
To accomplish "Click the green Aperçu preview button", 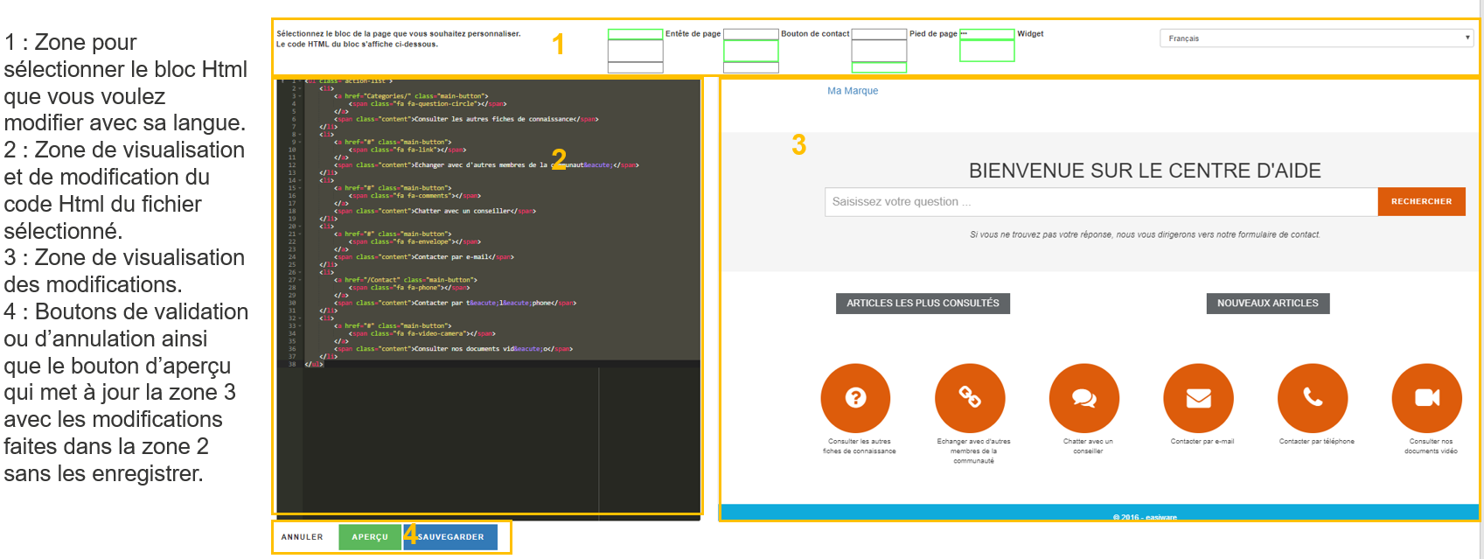I will [370, 537].
